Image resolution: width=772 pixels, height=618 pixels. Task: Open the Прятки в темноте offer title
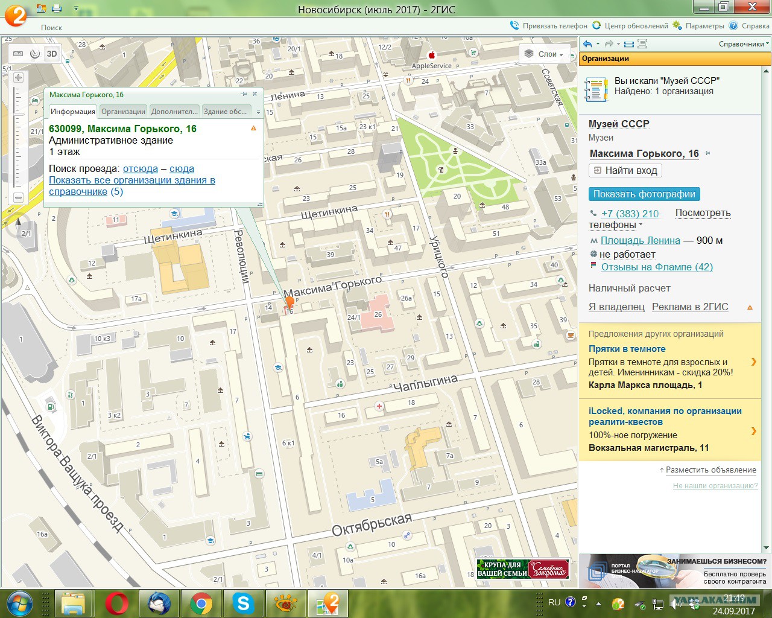coord(627,349)
